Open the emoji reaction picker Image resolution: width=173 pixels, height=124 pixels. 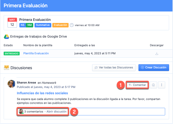[153, 85]
